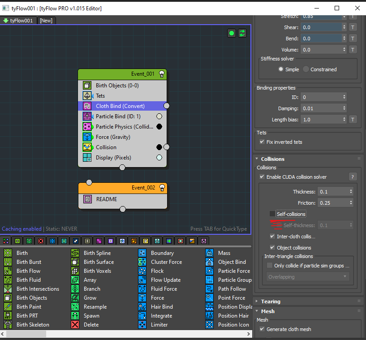The image size is (366, 340).
Task: Collapse the Collisions rollout
Action: 272,159
